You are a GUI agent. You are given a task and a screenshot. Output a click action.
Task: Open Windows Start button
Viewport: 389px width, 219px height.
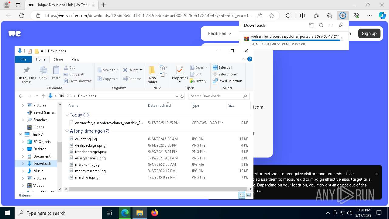click(x=7, y=213)
